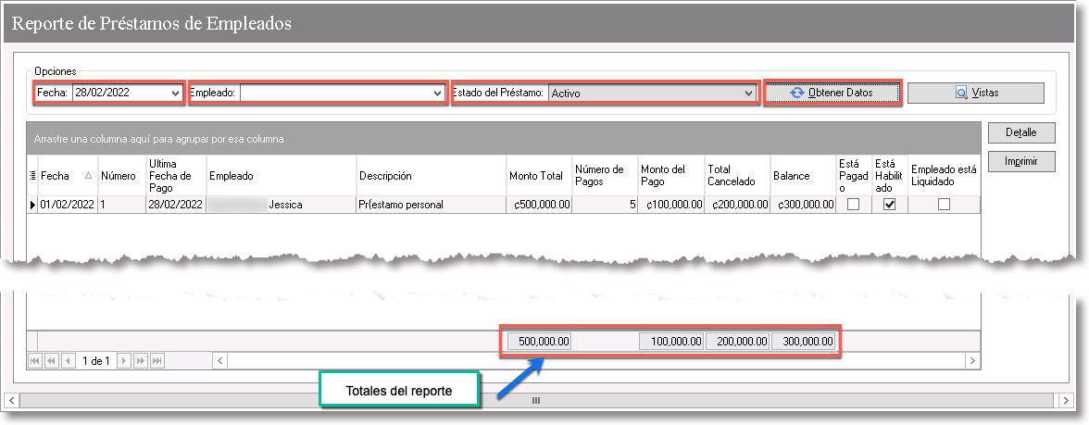Screen dimensions: 1089x425
Task: Sort by Número de Pagos column header
Action: 604,176
